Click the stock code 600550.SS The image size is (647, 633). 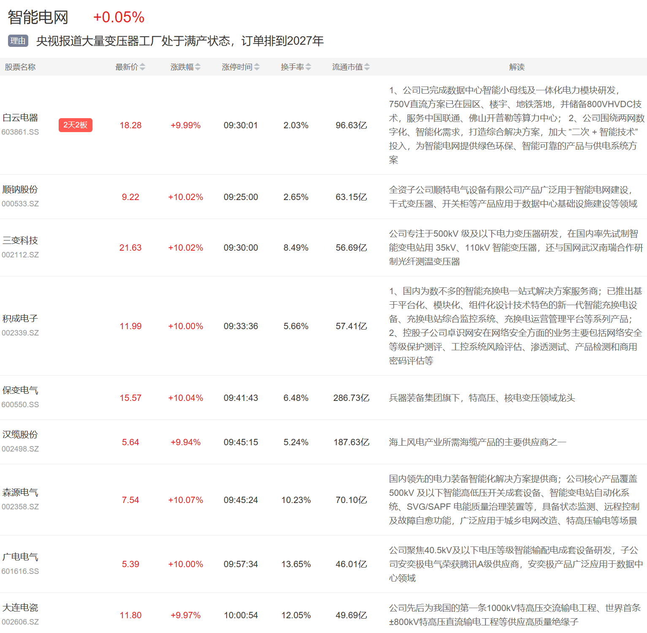tap(20, 405)
